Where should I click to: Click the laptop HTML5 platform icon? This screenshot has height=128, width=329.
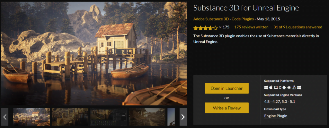[276, 87]
